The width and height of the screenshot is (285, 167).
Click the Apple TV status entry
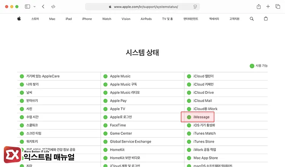[117, 109]
